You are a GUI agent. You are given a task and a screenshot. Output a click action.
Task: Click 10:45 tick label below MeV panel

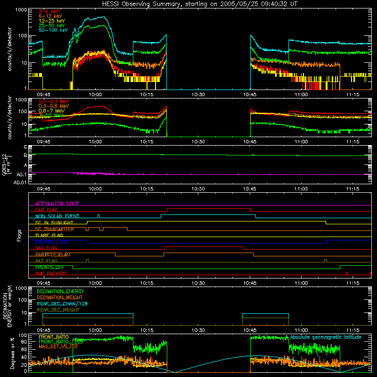coord(250,142)
